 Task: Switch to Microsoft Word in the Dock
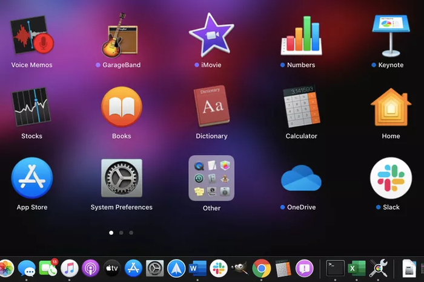click(x=197, y=269)
